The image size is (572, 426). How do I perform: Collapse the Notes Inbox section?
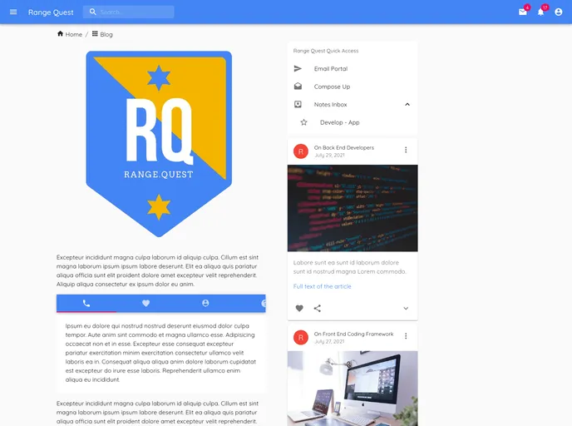point(407,104)
